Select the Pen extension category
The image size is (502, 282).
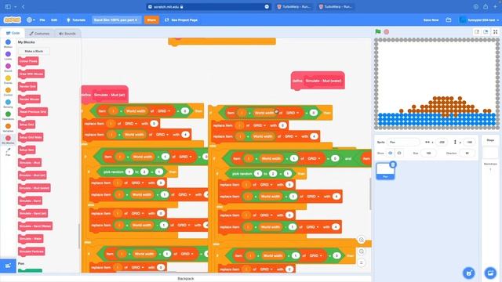coord(8,151)
